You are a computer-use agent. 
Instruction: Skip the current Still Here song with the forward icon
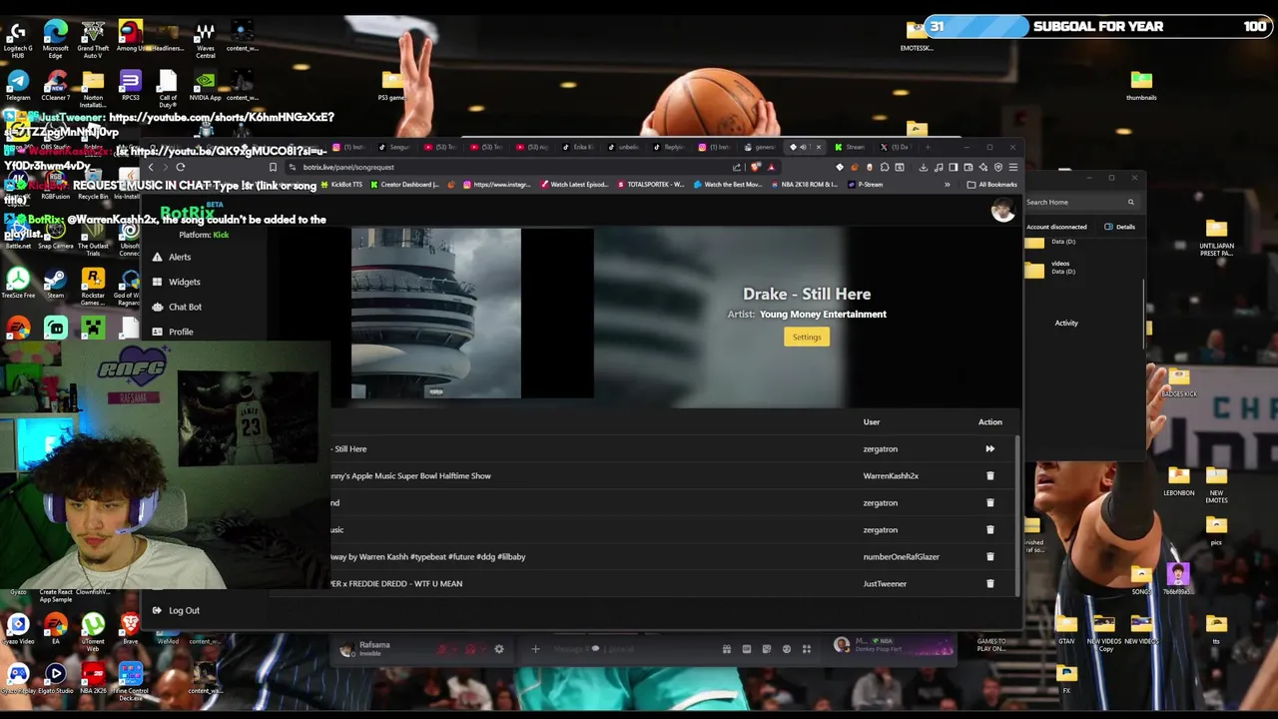(x=989, y=449)
